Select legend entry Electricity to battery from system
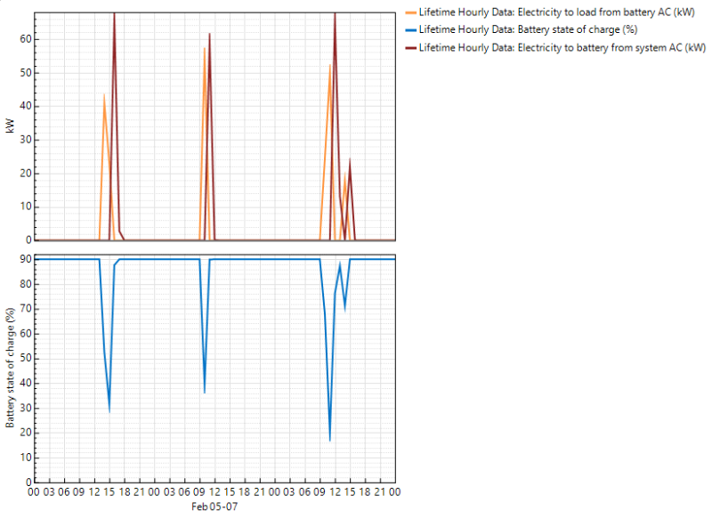Image resolution: width=712 pixels, height=519 pixels. pyautogui.click(x=562, y=48)
